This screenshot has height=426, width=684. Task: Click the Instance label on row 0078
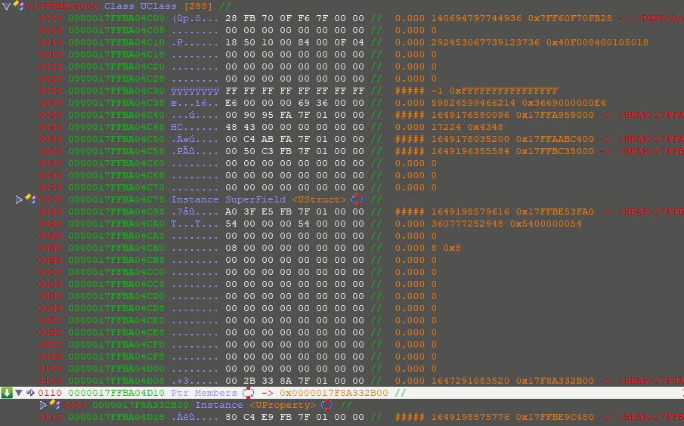[x=195, y=199]
